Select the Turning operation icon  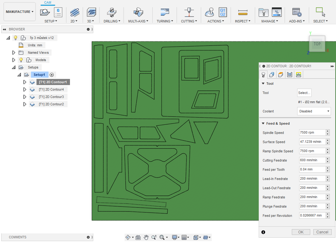tap(165, 12)
